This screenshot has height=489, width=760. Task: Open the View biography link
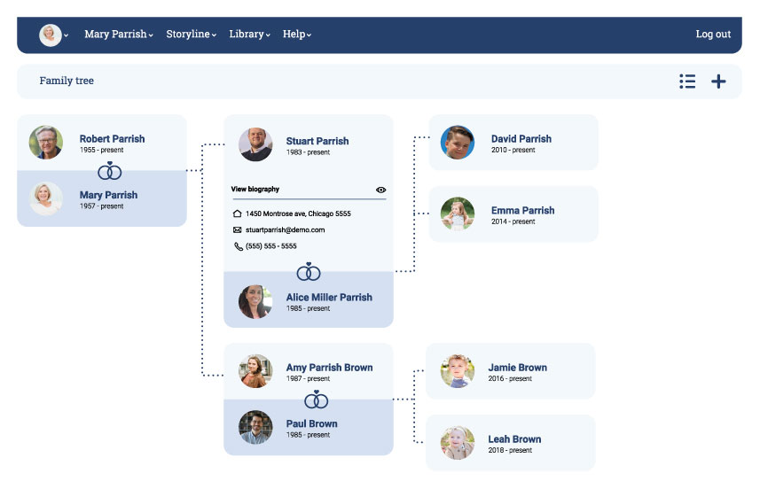pos(255,190)
